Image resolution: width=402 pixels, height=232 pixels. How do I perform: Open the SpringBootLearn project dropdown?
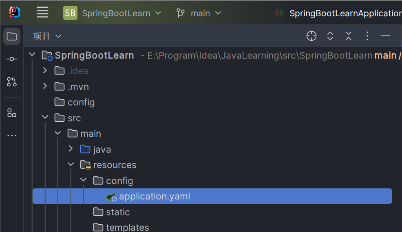tap(121, 13)
